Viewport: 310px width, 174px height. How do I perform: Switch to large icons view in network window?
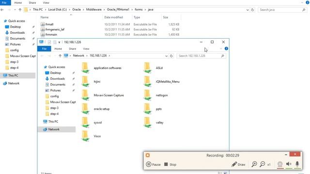tap(225, 173)
